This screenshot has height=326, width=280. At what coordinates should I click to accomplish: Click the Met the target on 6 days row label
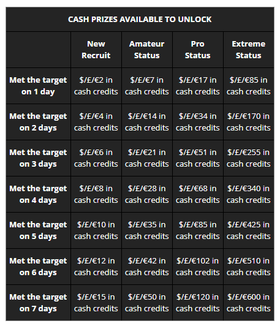[38, 267]
